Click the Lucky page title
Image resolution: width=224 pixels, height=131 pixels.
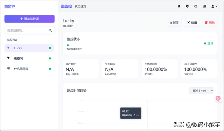pyautogui.click(x=69, y=21)
